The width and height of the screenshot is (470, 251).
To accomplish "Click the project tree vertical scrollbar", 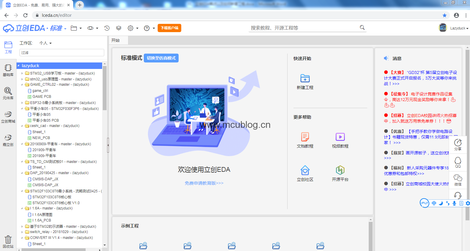I will (105, 88).
